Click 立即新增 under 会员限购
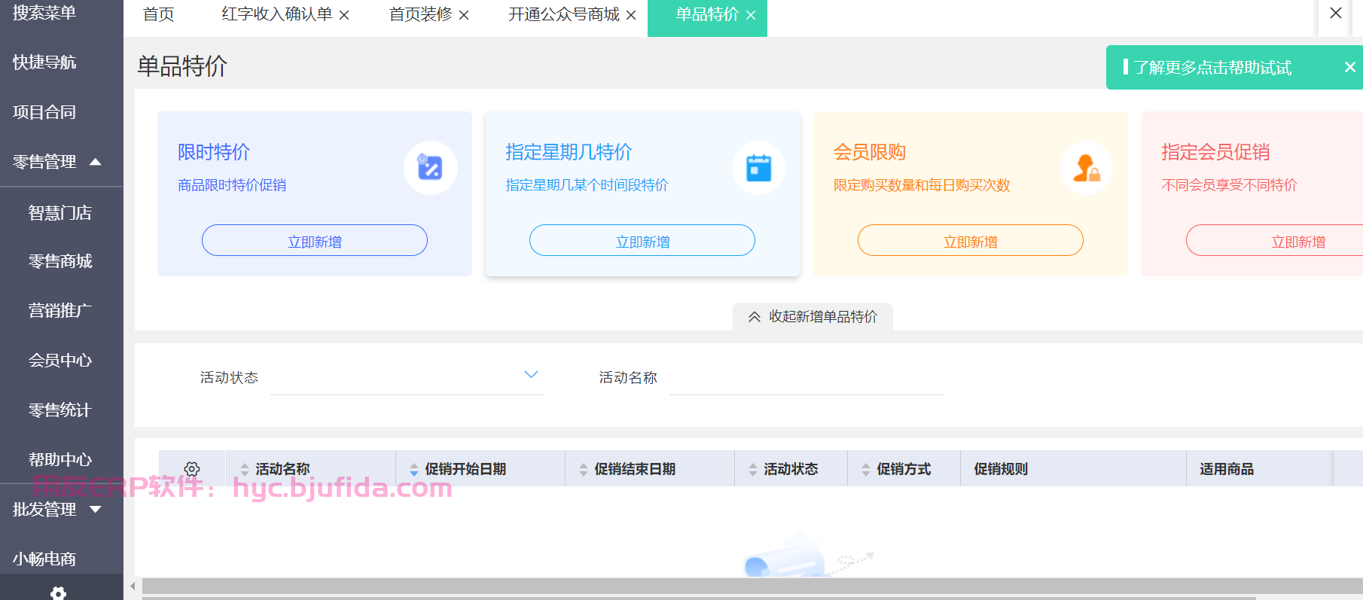 click(971, 240)
